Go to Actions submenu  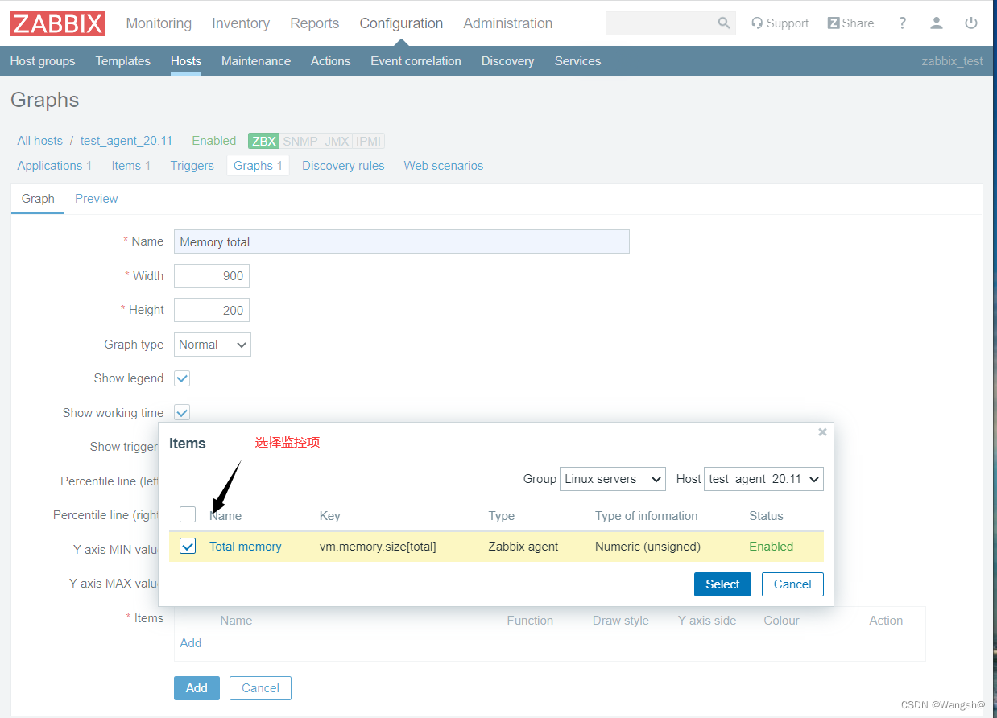click(330, 61)
